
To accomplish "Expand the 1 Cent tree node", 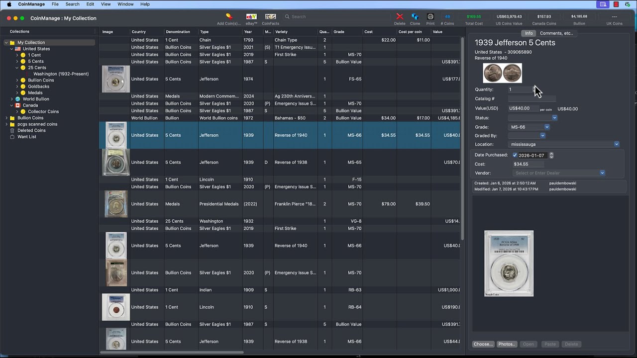I will click(17, 55).
